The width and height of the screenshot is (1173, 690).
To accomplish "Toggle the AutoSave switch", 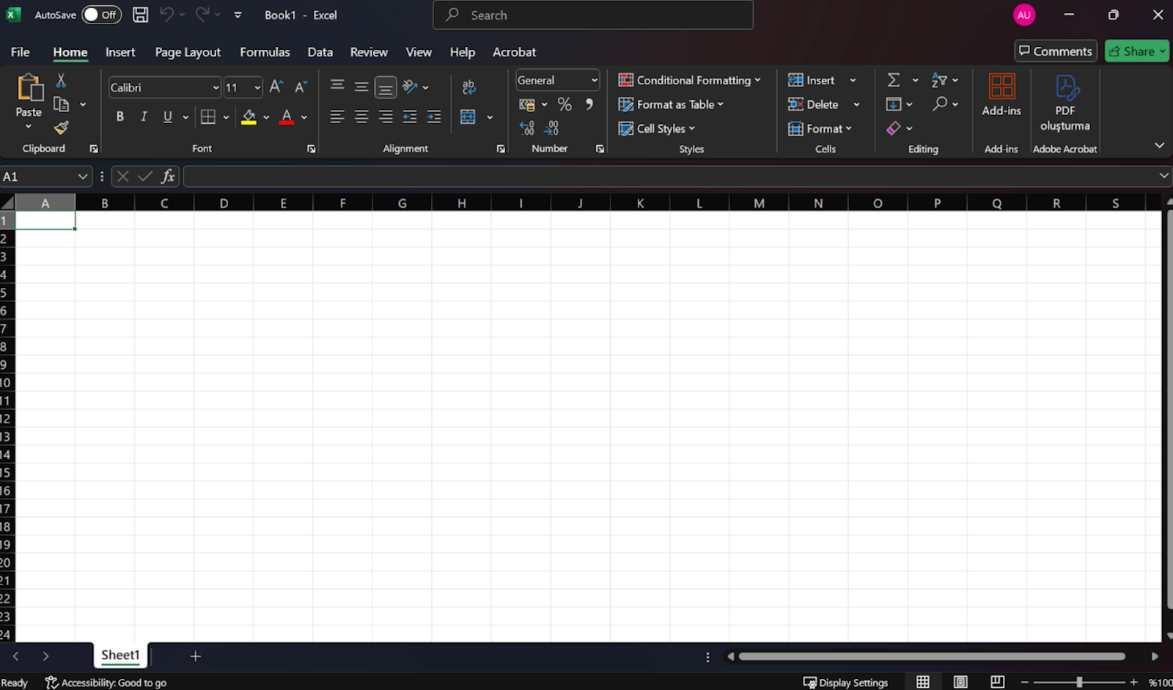I will (101, 15).
